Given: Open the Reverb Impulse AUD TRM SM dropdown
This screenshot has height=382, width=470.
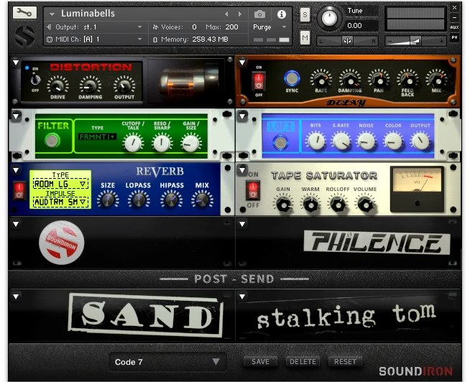Looking at the screenshot, I should click(x=60, y=202).
